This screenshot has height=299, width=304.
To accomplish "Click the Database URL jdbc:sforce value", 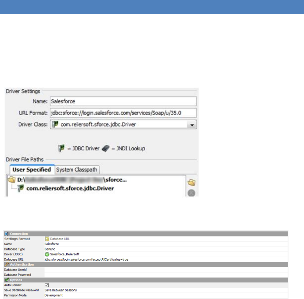I will tap(86, 259).
